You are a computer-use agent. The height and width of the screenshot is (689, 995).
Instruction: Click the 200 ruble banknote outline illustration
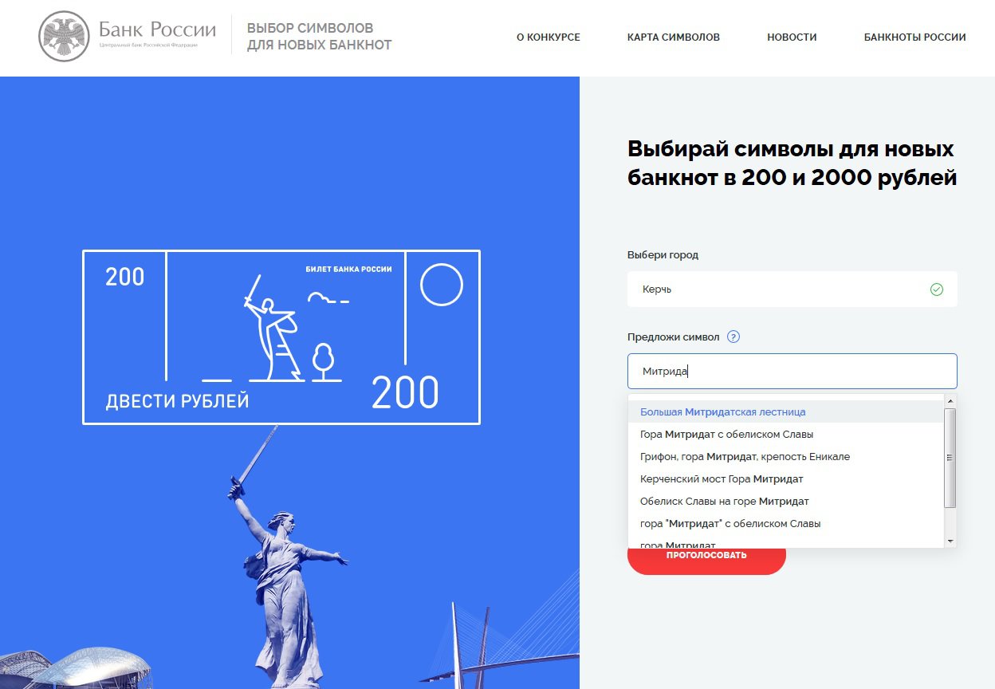(281, 337)
